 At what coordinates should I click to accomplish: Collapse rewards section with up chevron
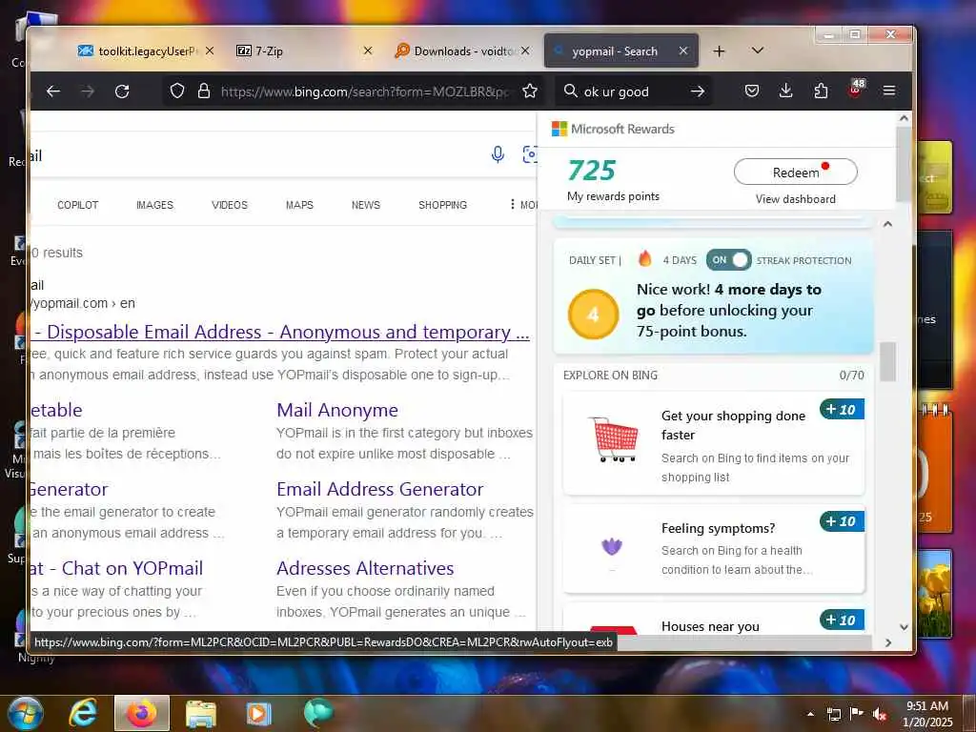[x=887, y=224]
